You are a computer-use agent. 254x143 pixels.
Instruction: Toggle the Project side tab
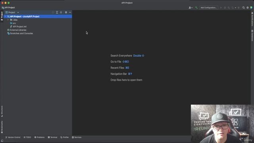click(2, 16)
